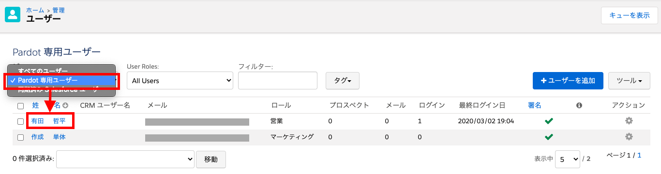Click the user profile icon beside ユーザー
Viewport: 661px width, 174px height.
(13, 15)
